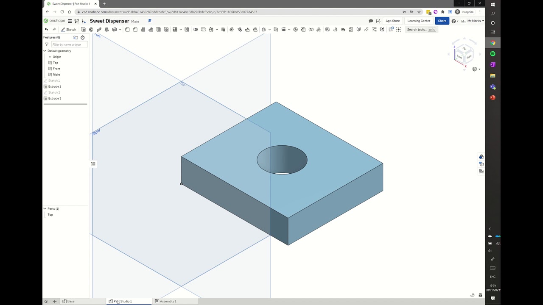Select the Linear pattern tool
Image resolution: width=543 pixels, height=305 pixels.
[175, 30]
